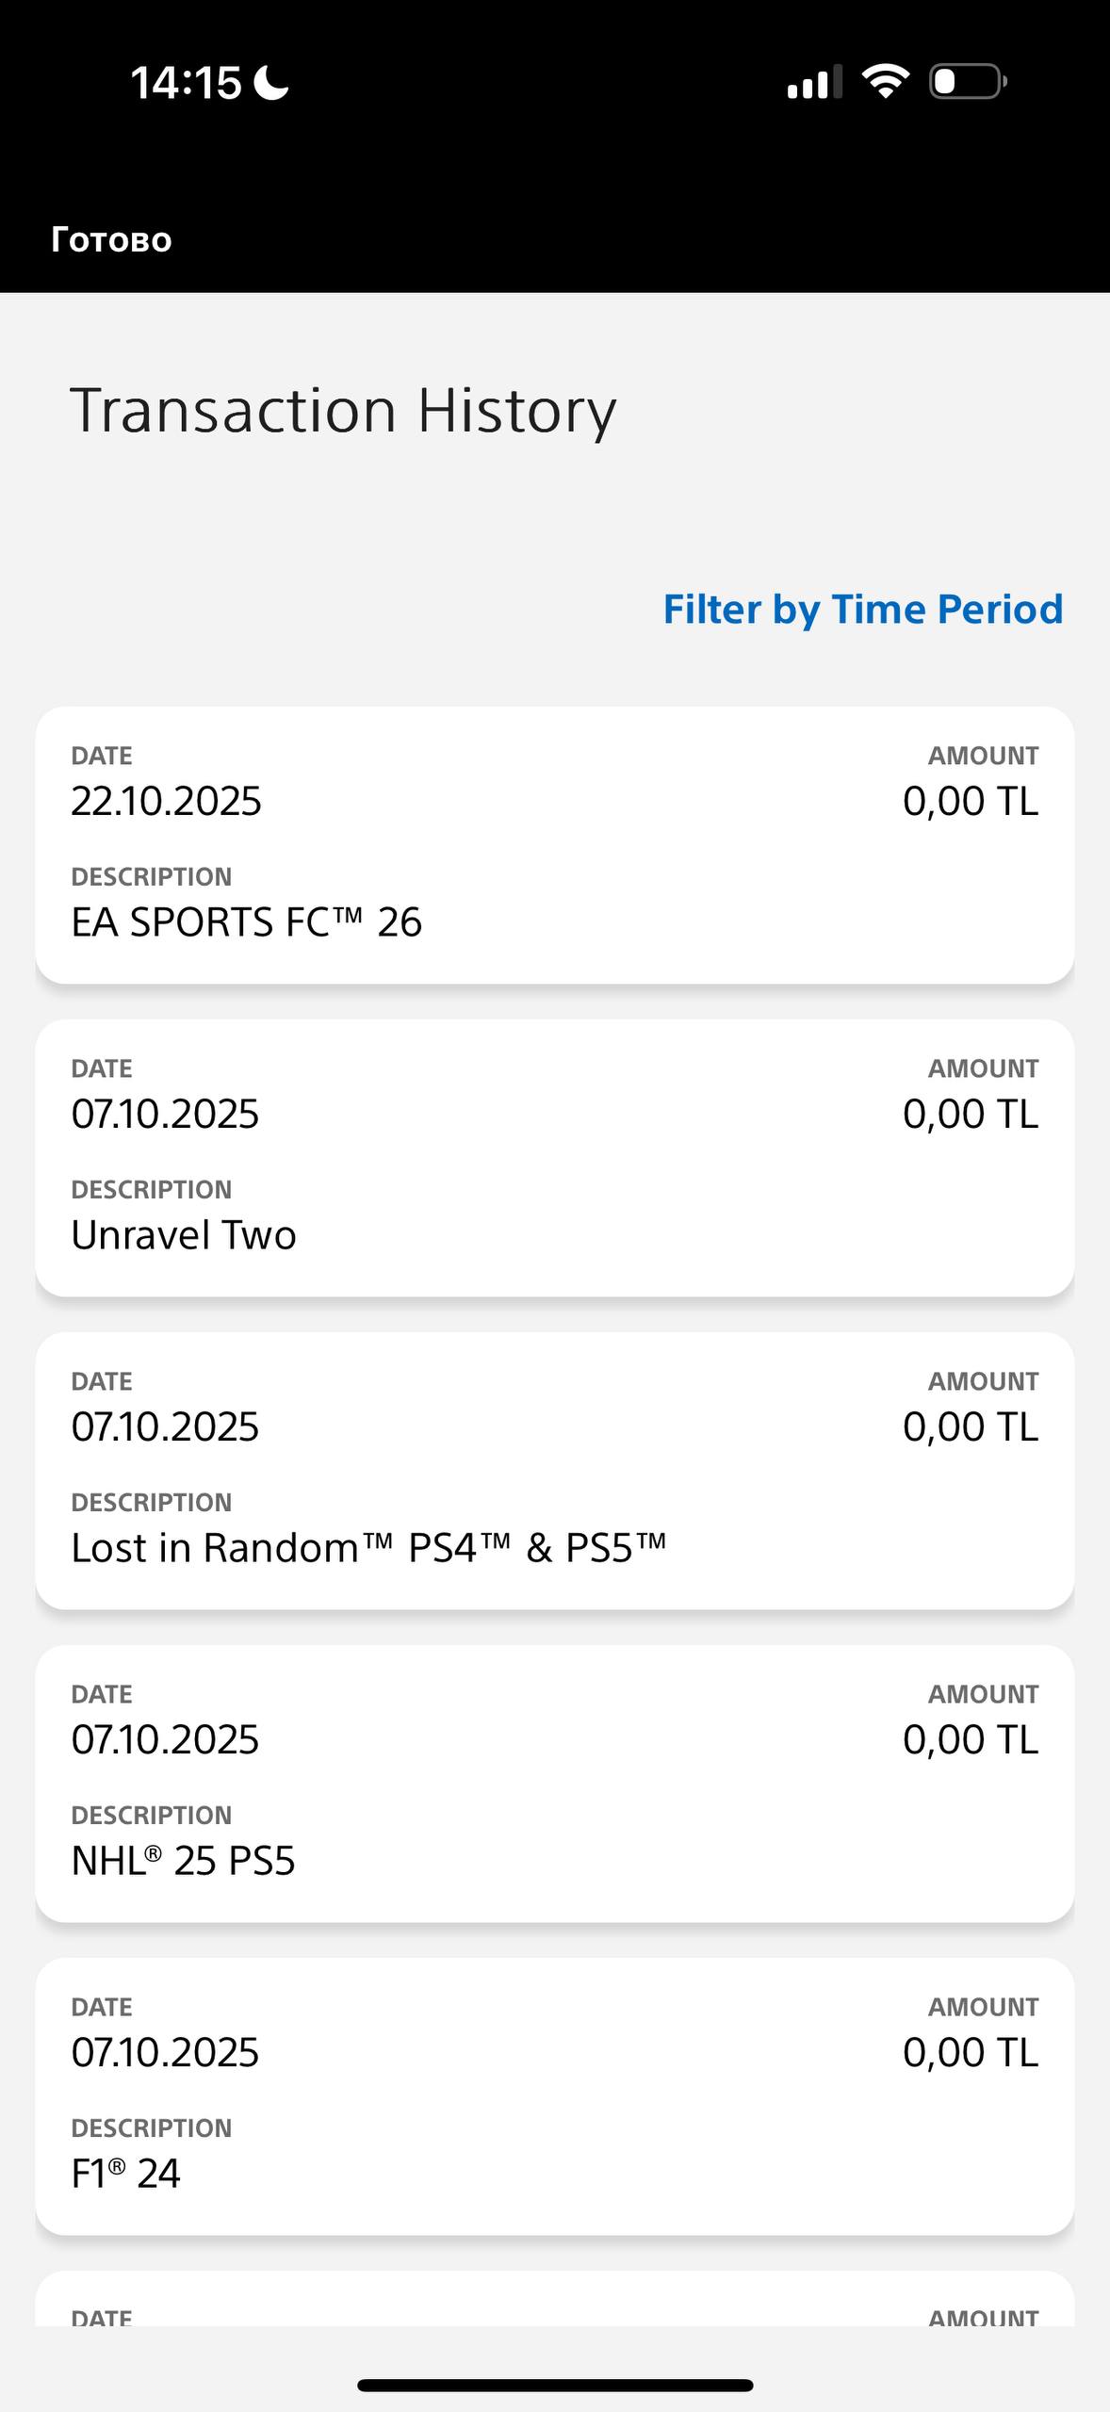
Task: Open the EA SPORTS FC 26 transaction
Action: pyautogui.click(x=554, y=845)
